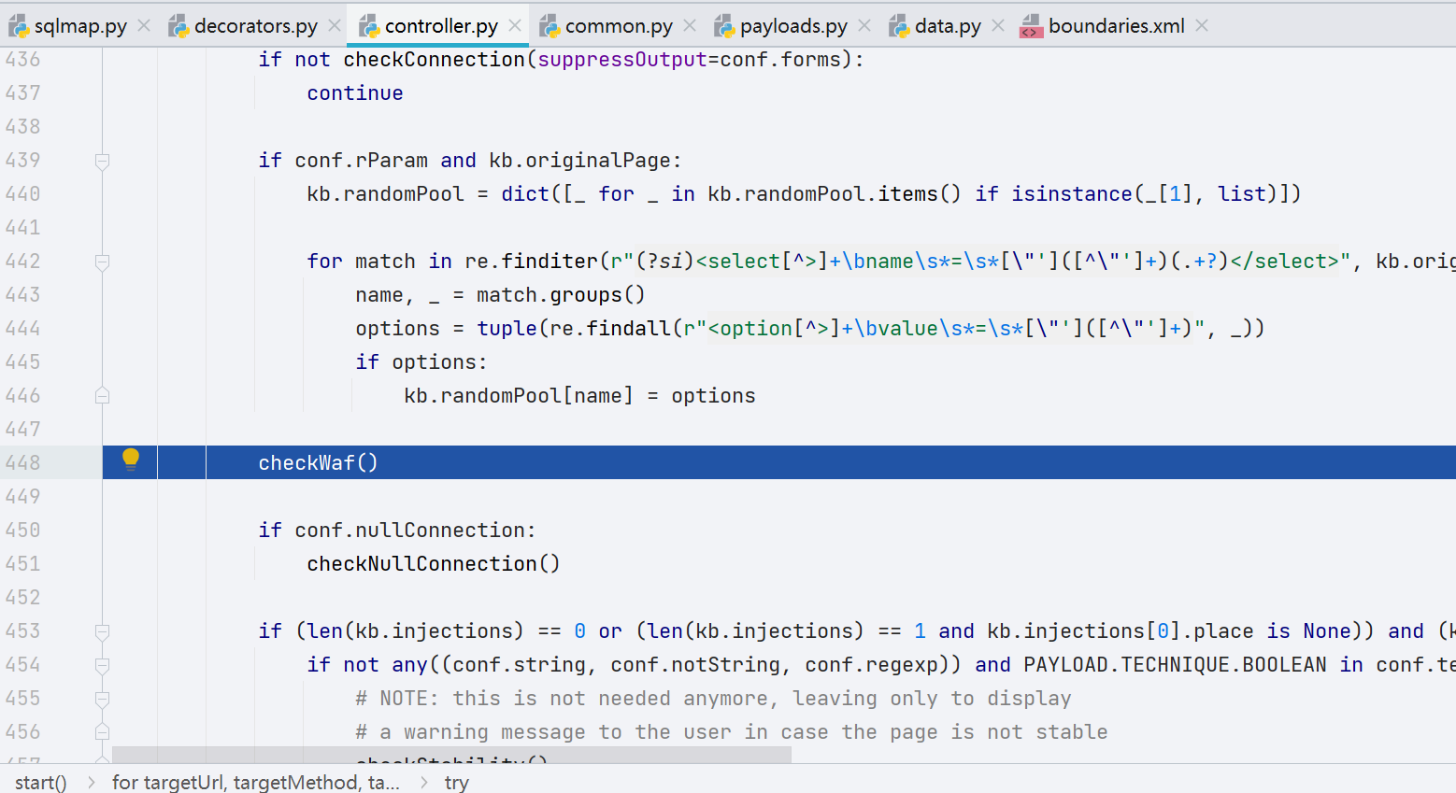Click the checkWaf() call on line 448
This screenshot has width=1456, height=793.
pos(318,462)
